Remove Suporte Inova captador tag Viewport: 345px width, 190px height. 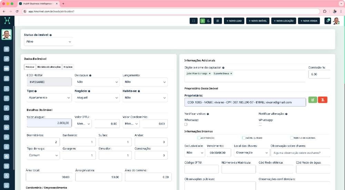pyautogui.click(x=231, y=74)
